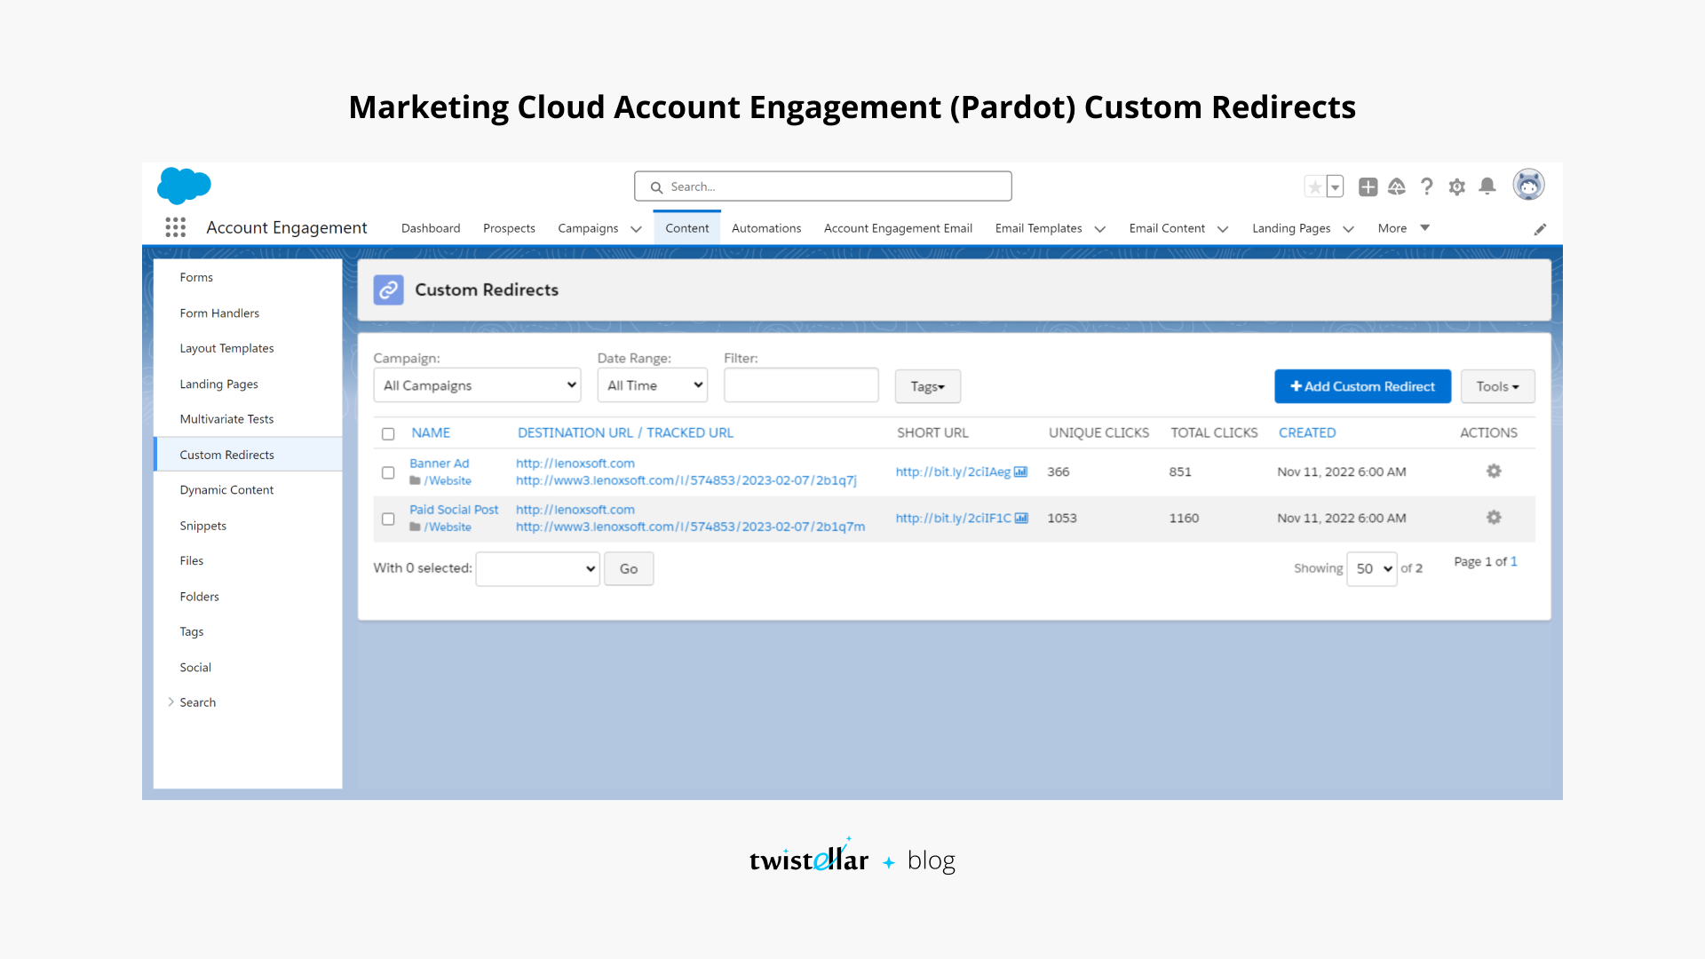Open the All Campaigns dropdown

(477, 384)
